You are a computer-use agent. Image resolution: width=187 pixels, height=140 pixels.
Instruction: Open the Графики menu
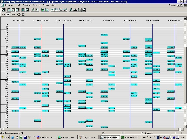coord(27,5)
